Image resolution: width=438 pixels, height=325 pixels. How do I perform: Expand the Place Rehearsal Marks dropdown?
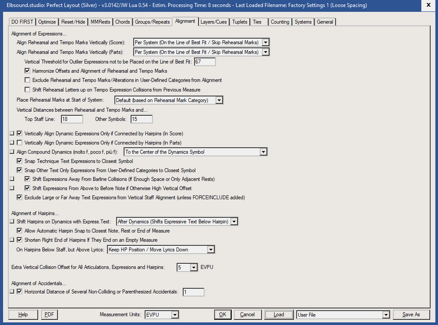click(x=219, y=99)
